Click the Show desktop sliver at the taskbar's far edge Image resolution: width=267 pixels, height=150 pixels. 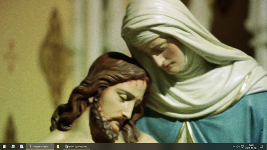[x=266, y=147]
